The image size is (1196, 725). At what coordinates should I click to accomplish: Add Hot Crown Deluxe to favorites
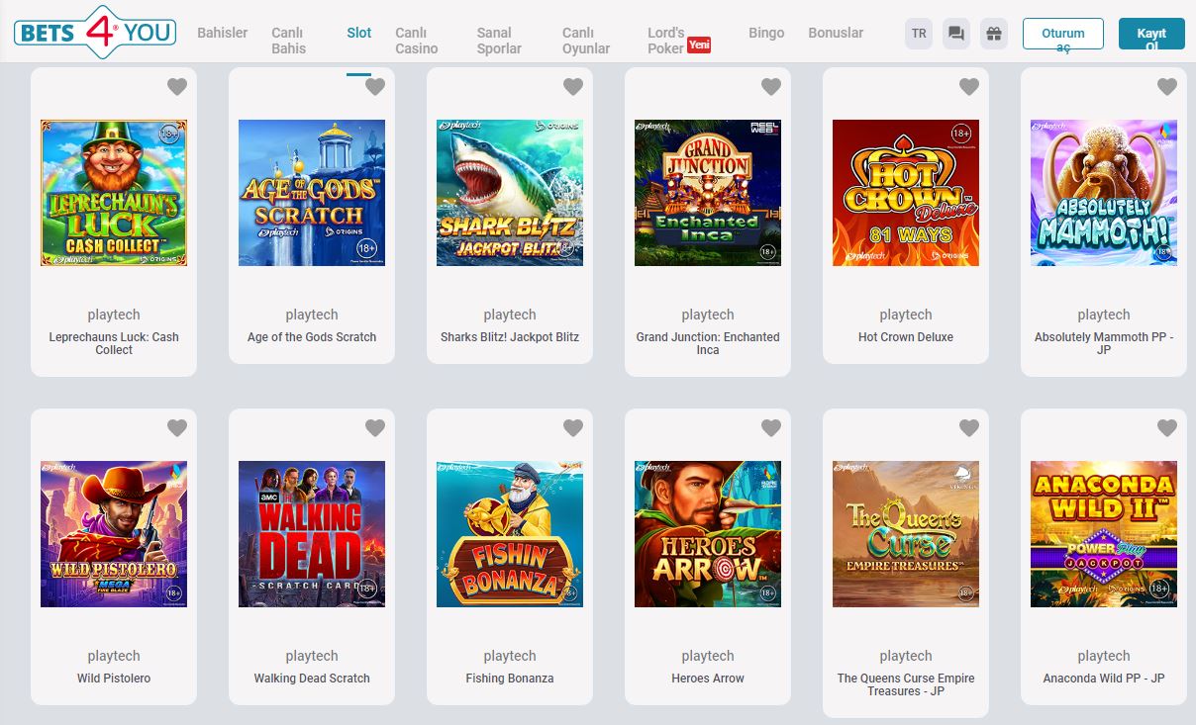969,87
